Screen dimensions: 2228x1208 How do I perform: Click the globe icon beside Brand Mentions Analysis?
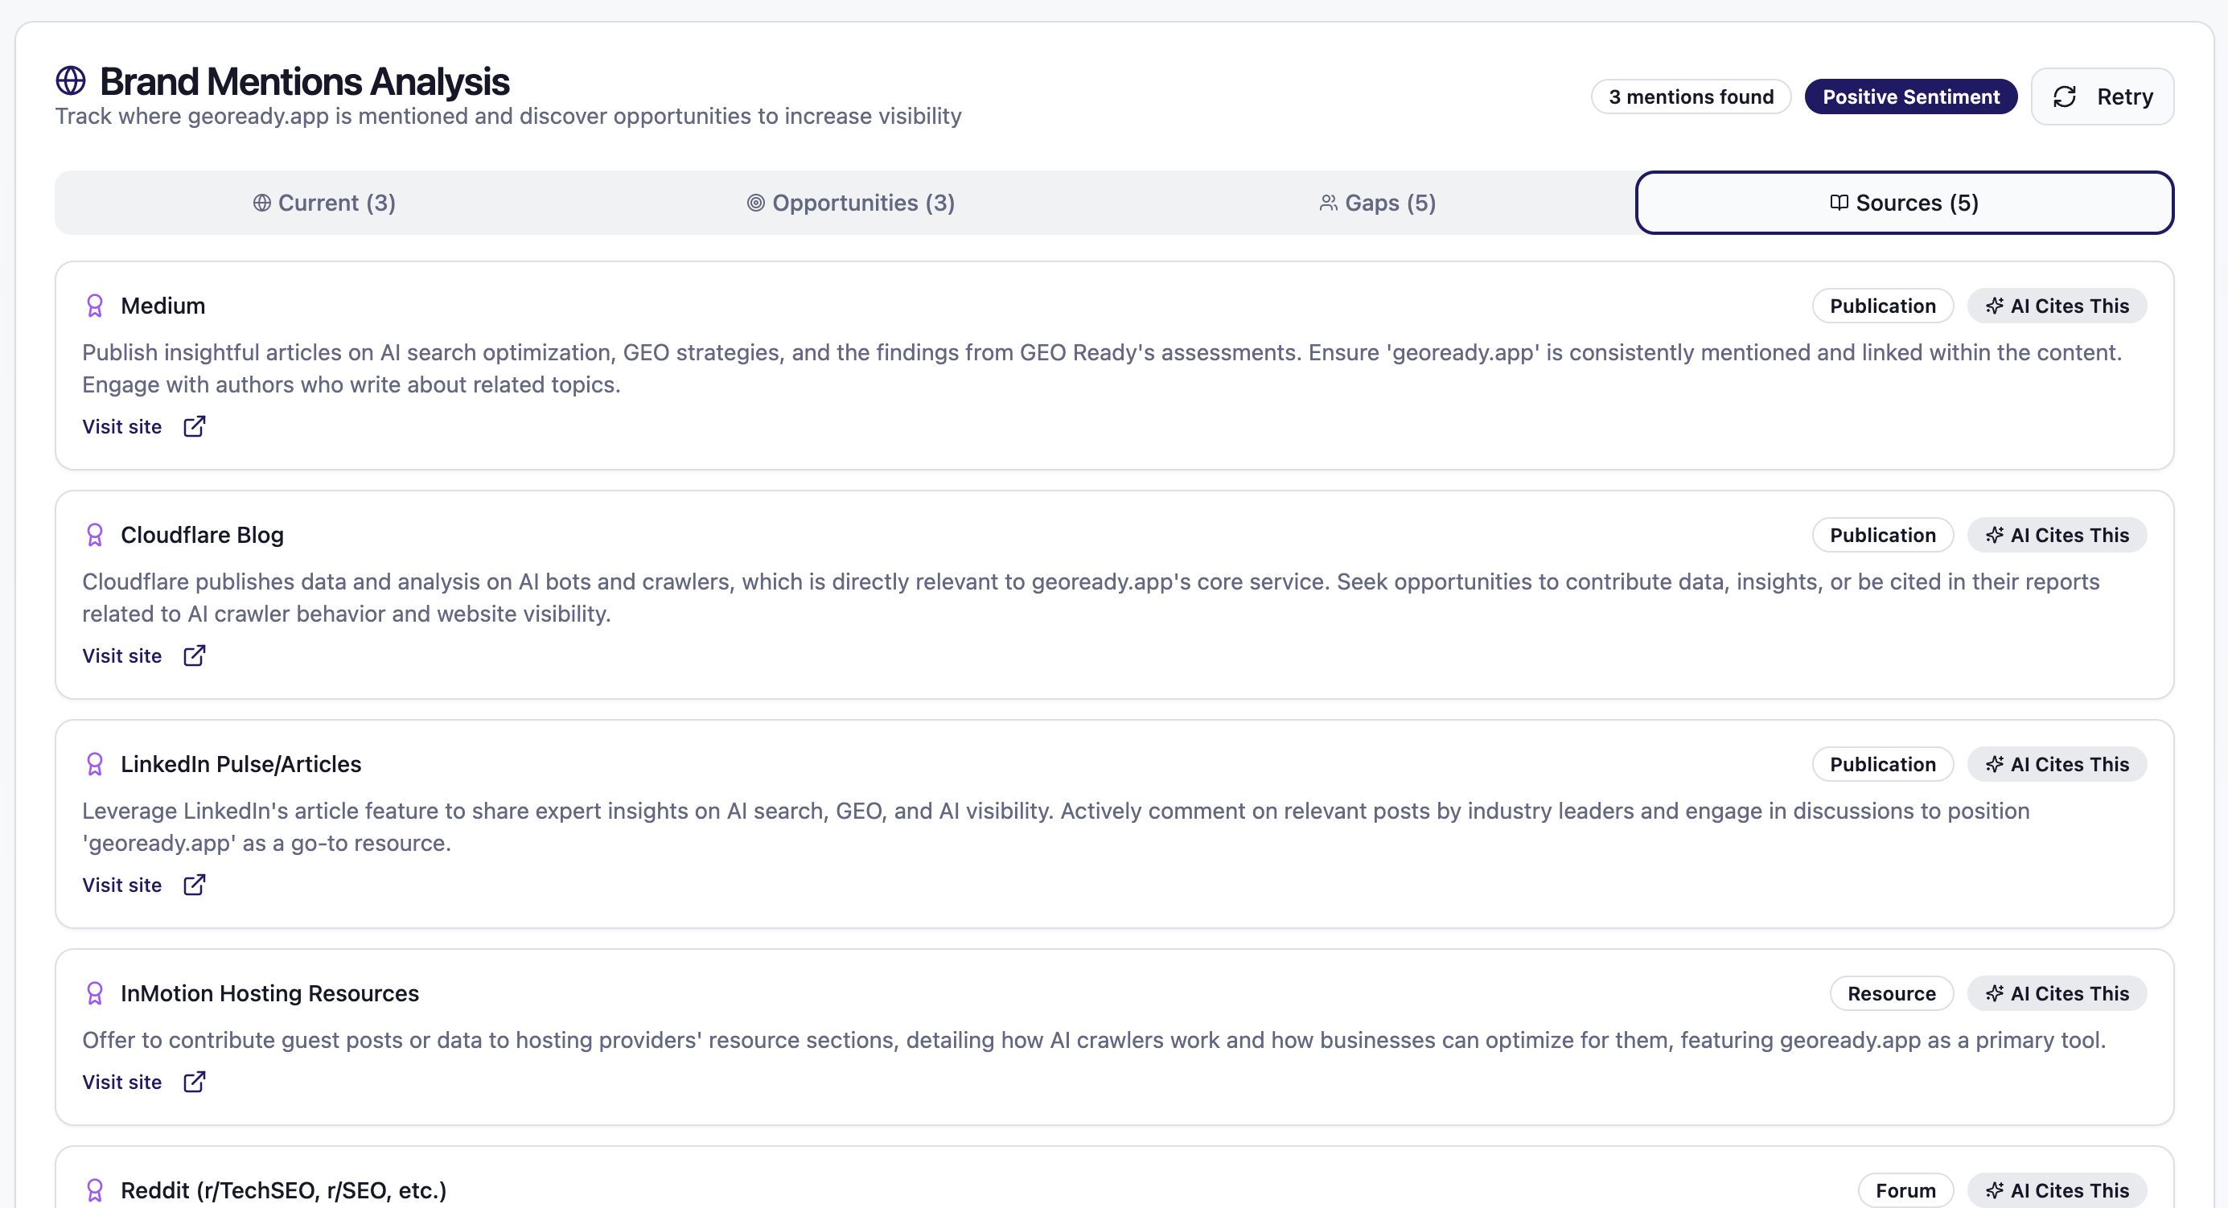coord(71,80)
